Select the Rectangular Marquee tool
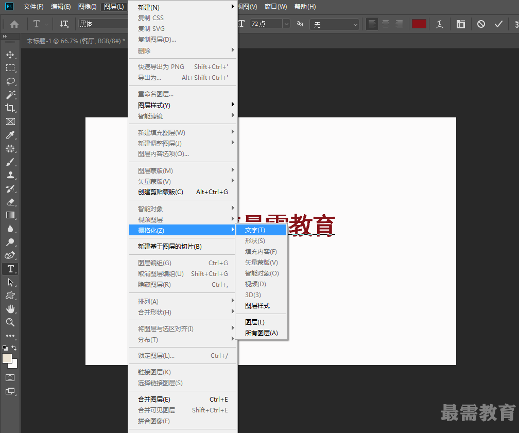 click(10, 68)
